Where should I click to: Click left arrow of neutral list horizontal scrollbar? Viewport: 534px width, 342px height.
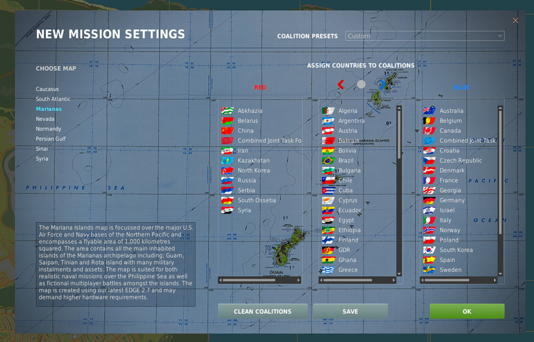click(321, 280)
